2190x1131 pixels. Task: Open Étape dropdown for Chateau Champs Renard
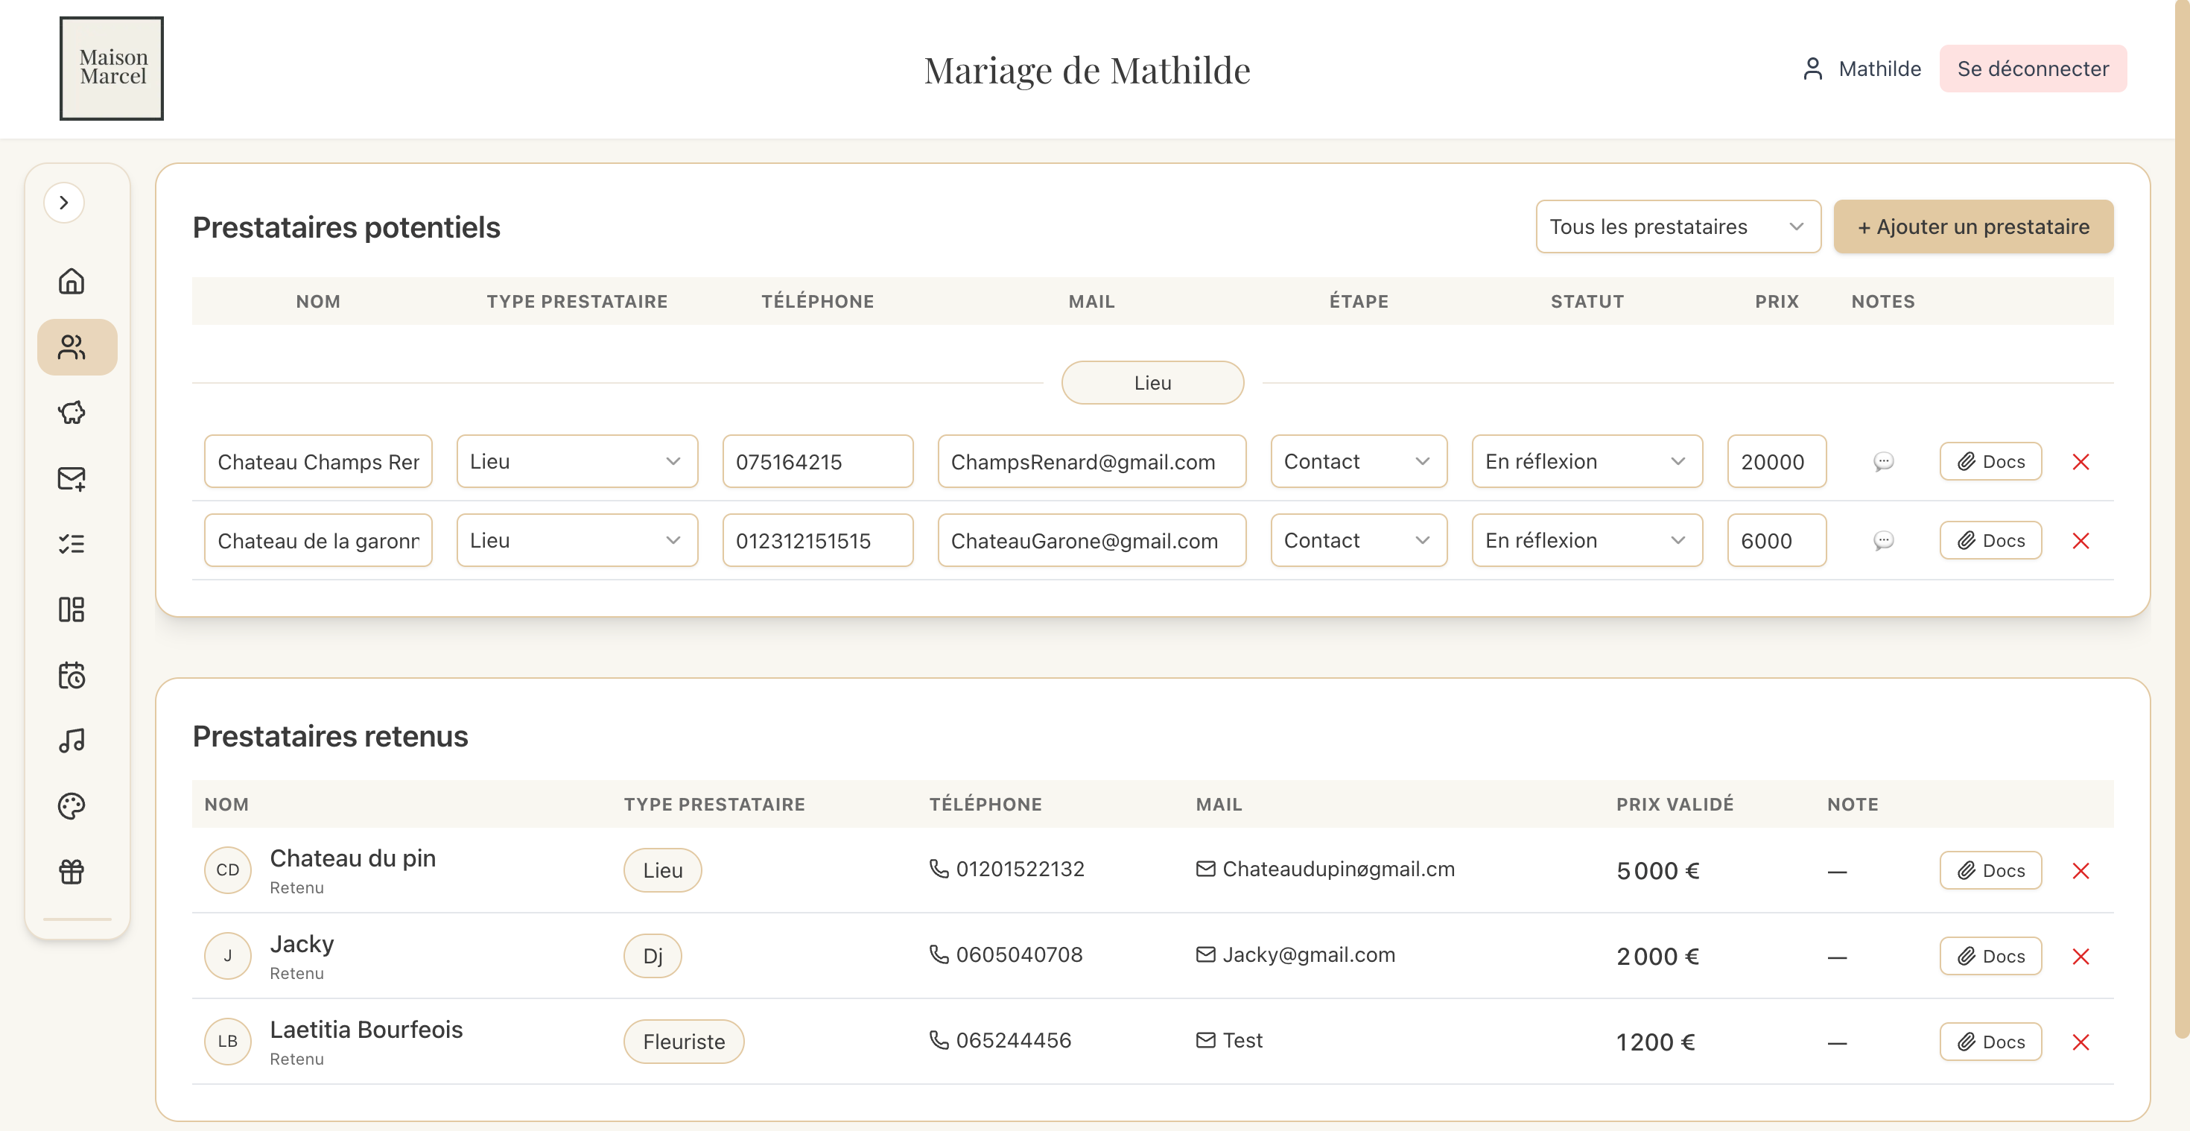click(1358, 462)
